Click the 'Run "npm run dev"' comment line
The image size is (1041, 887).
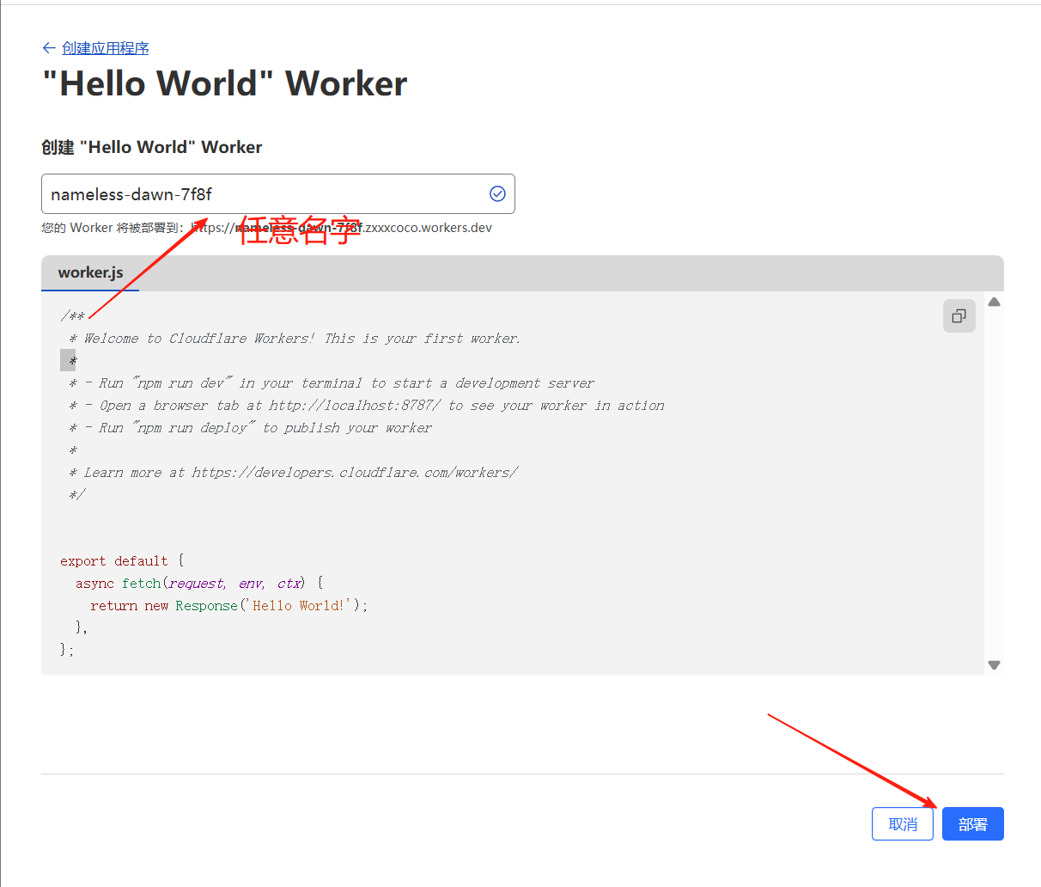(332, 383)
